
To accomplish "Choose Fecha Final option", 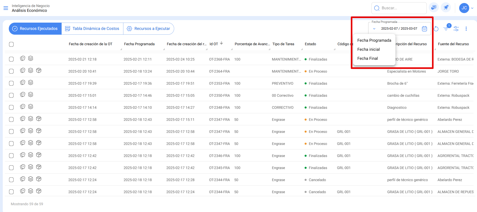I will [367, 59].
